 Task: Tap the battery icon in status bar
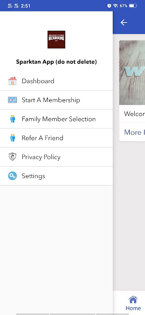(x=133, y=6)
